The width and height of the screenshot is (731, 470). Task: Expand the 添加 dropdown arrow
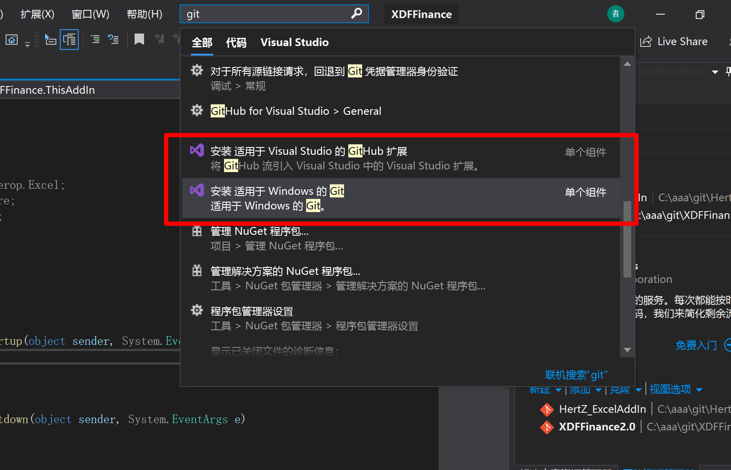click(x=598, y=390)
